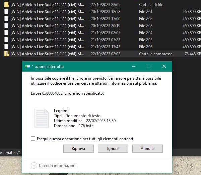Click the Riprova button
Screen dimensions: 201x175
click(x=78, y=149)
